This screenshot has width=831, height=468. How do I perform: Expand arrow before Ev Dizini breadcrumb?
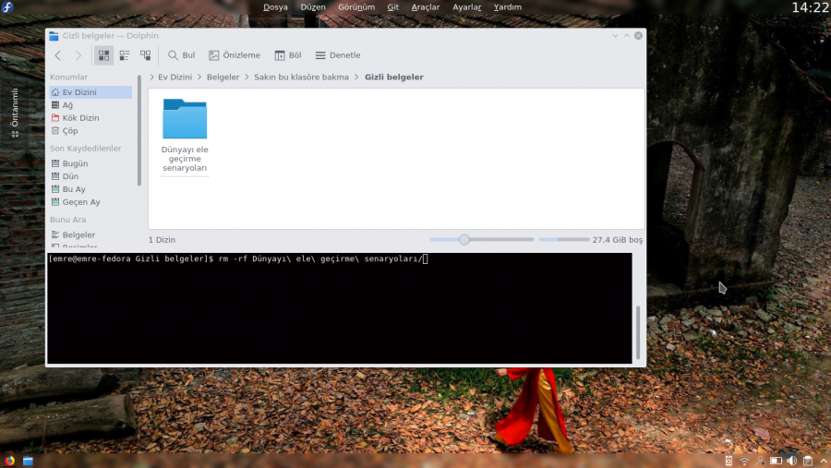pyautogui.click(x=152, y=77)
